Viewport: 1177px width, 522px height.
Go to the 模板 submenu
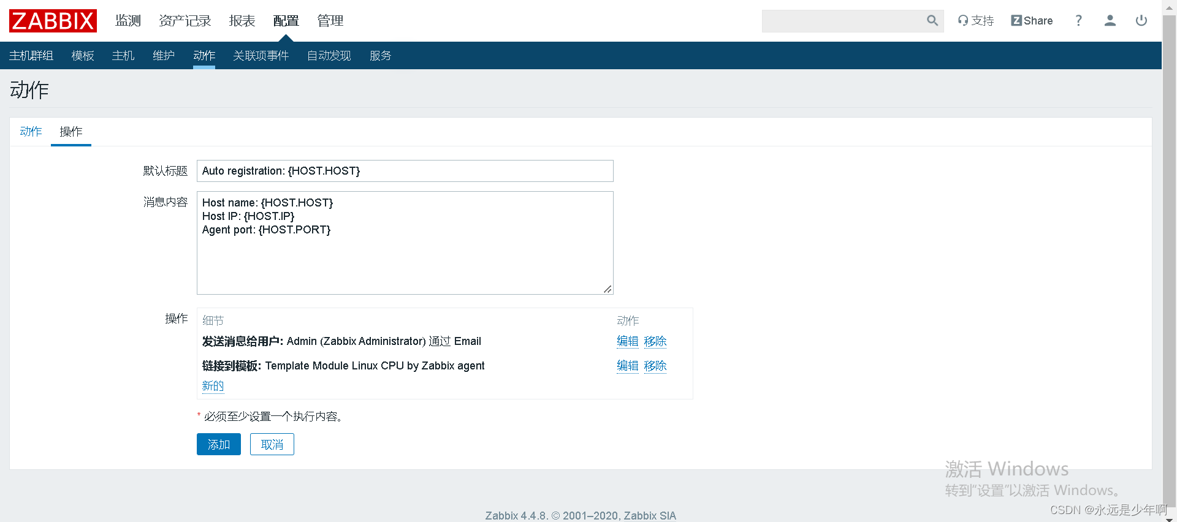[83, 56]
